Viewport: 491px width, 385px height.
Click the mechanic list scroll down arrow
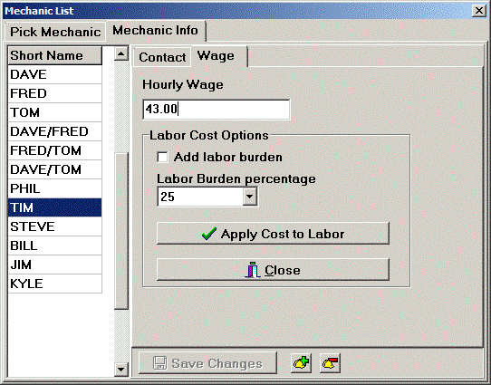[121, 370]
